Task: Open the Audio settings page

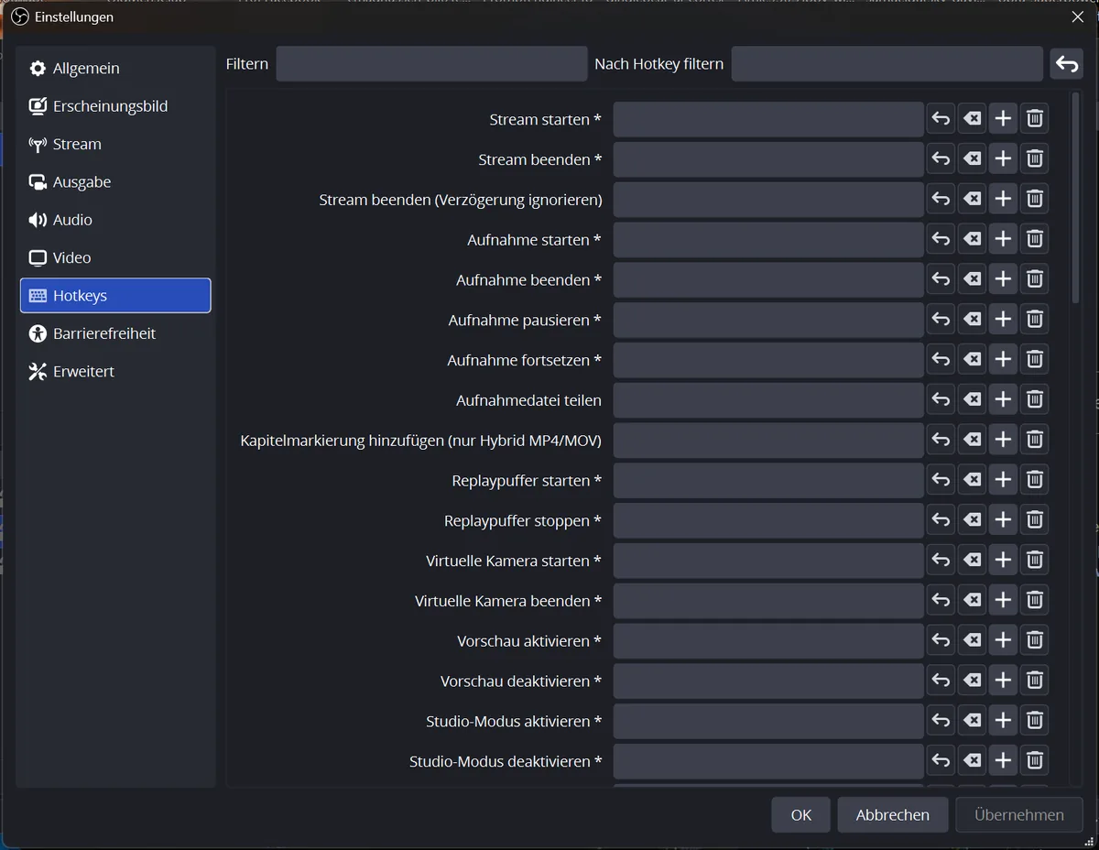Action: (115, 220)
